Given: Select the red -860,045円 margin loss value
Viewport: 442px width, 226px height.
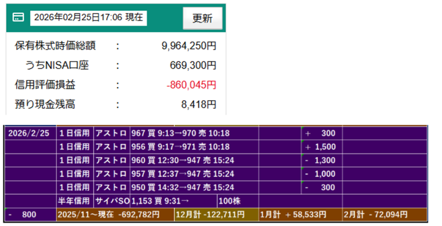Looking at the screenshot, I should click(191, 85).
